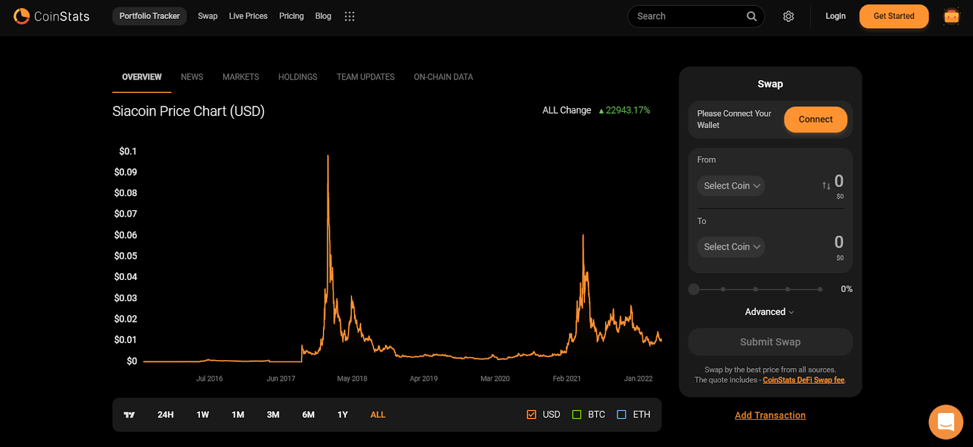Visit the Blog link

(324, 16)
